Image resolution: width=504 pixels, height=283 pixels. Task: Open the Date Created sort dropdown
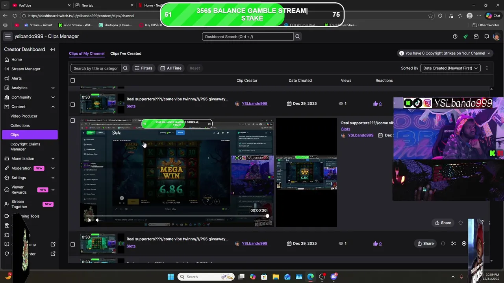450,68
